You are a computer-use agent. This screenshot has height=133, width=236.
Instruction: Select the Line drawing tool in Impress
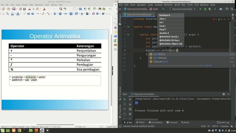pos(25,14)
